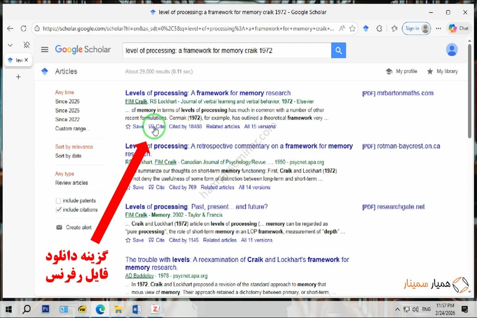This screenshot has height=318, width=477.
Task: Open the mrbartonmaths.com PDF link
Action: (x=398, y=93)
